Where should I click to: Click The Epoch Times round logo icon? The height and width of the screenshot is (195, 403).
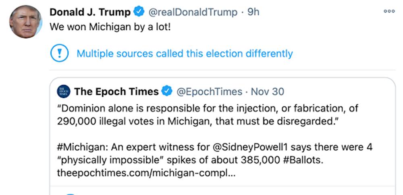pos(64,92)
